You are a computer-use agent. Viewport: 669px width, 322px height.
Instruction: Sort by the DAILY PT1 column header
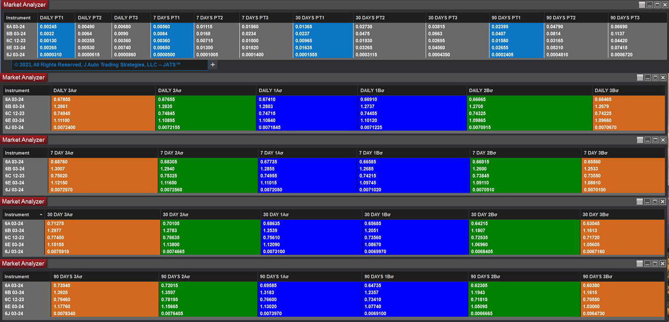(x=56, y=17)
